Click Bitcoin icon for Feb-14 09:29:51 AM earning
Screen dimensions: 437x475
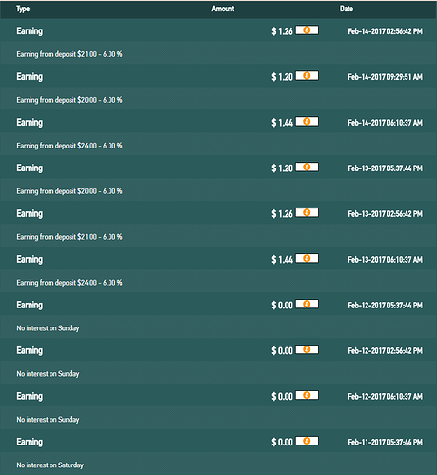pos(307,76)
